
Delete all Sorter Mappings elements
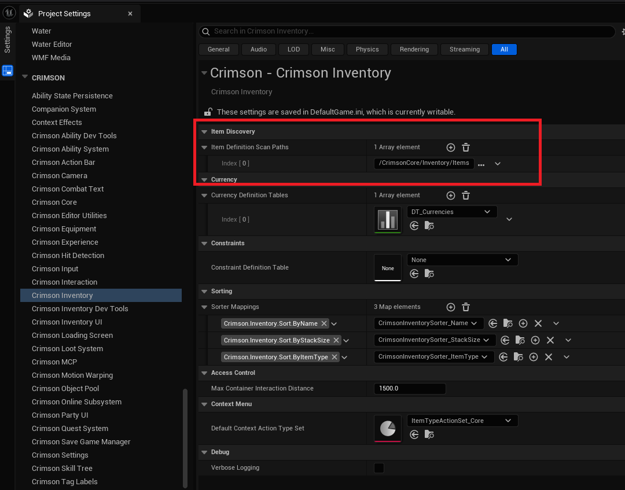(x=465, y=307)
